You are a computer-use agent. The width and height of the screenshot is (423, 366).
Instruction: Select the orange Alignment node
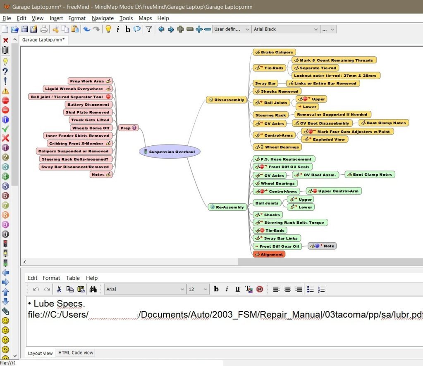pos(269,254)
